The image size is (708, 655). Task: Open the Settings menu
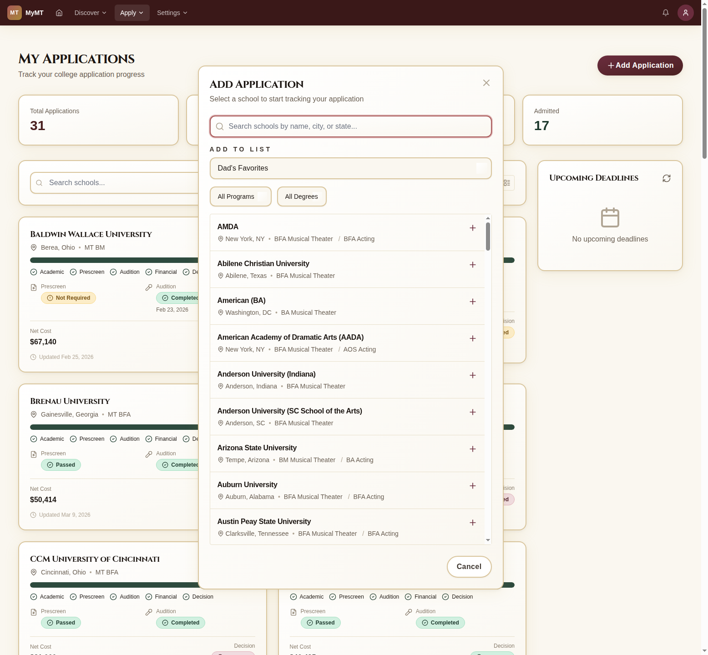tap(172, 13)
